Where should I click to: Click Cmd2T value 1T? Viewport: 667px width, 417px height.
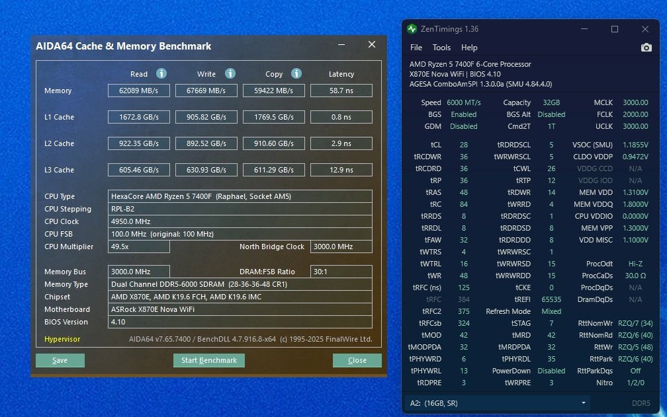tap(551, 126)
